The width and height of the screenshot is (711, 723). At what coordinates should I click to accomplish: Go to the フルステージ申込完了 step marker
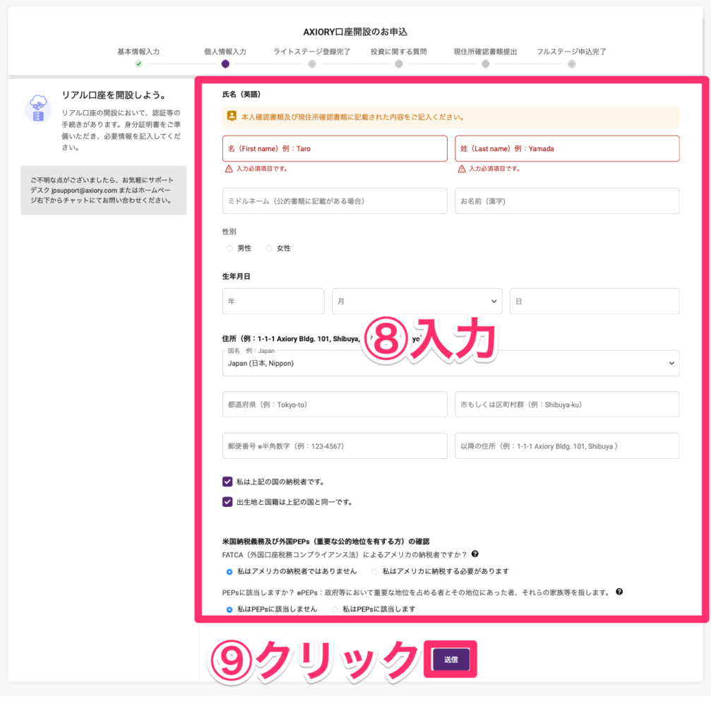click(572, 64)
